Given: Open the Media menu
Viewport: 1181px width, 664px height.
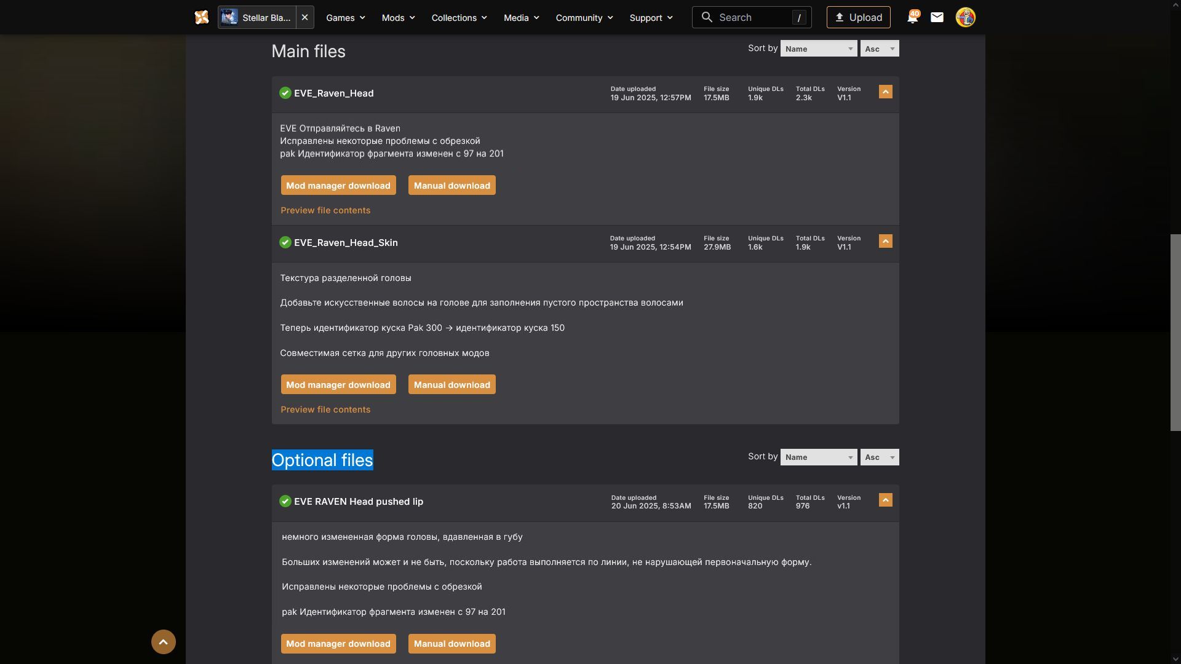Looking at the screenshot, I should tap(521, 17).
